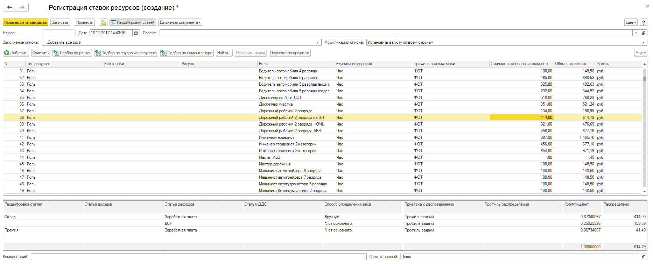Select 'Дорожный рабочий 2 разряда АБЗ'
Screen dimensions: 653x264
(x=323, y=131)
